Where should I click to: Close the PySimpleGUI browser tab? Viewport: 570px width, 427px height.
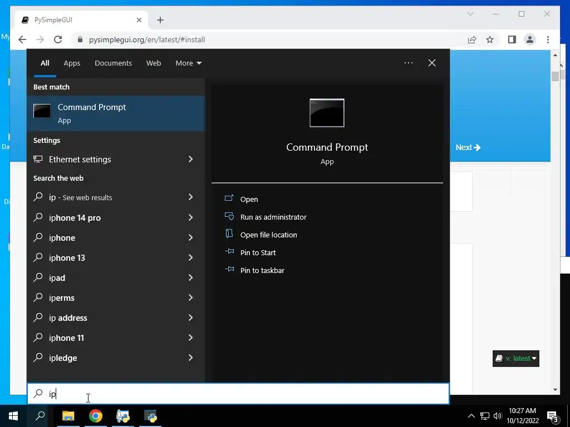point(139,20)
